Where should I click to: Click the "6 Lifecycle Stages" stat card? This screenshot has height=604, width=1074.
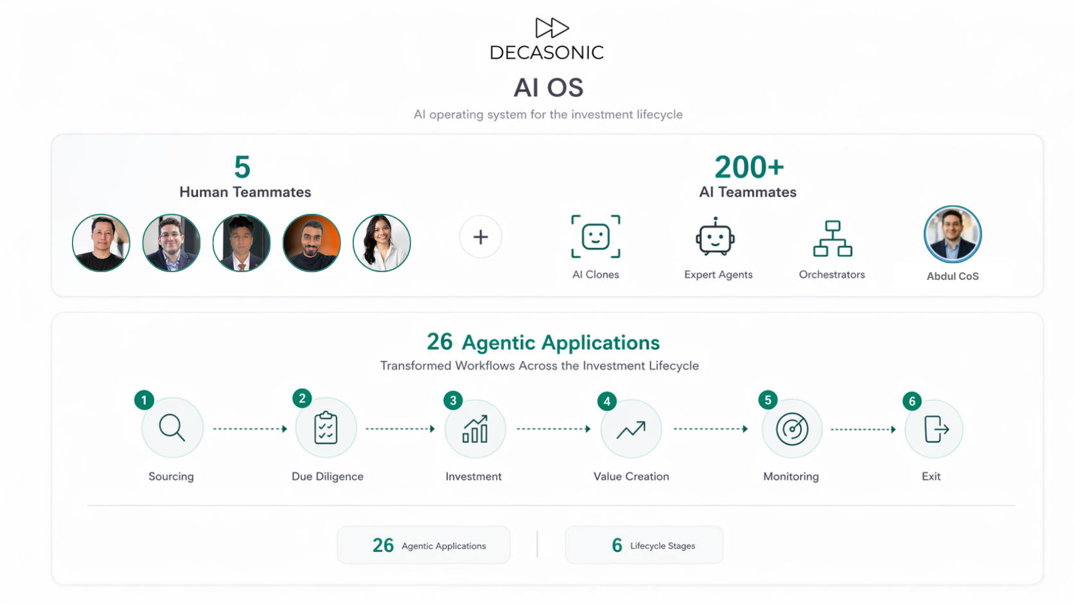tap(644, 545)
